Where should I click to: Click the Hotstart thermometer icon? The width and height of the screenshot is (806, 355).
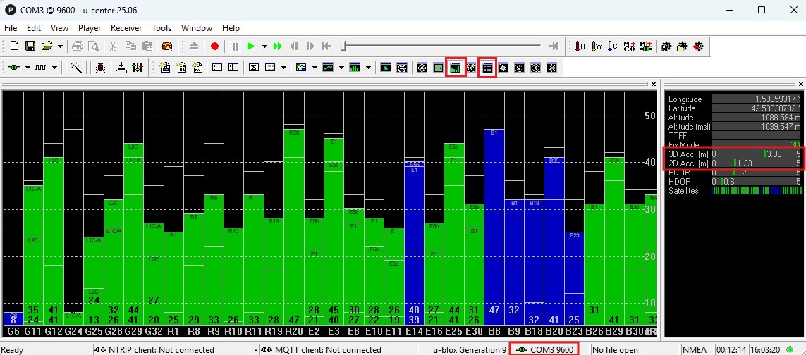coord(580,46)
